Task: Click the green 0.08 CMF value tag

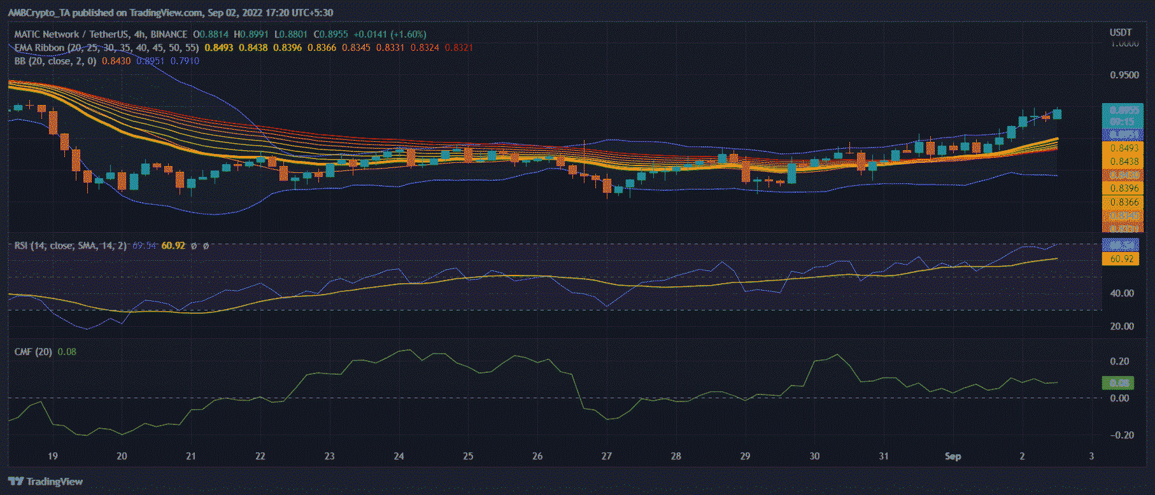Action: click(x=1119, y=382)
